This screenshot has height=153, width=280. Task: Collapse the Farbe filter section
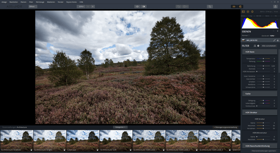[x=260, y=93]
